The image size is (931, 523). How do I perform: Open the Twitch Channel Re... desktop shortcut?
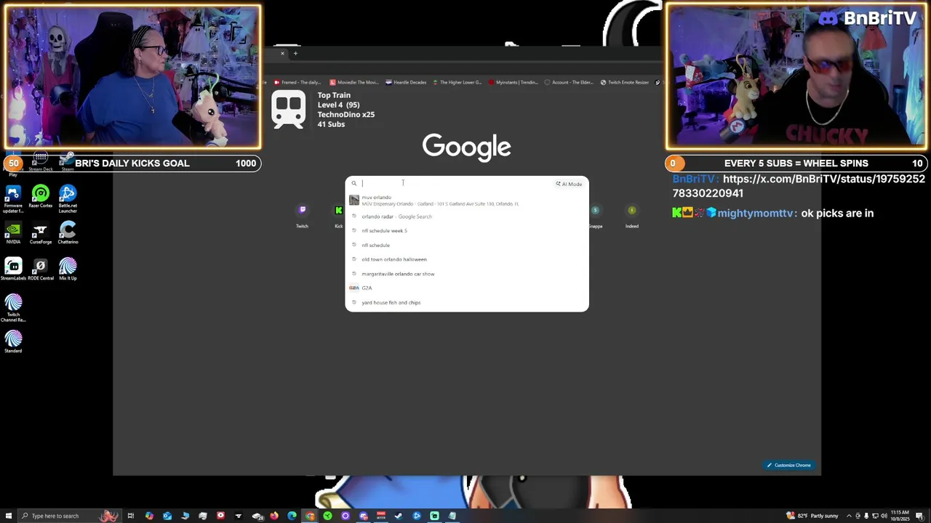(13, 308)
